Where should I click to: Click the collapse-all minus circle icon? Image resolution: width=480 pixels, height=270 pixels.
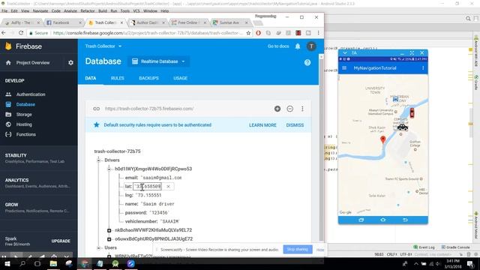[290, 109]
